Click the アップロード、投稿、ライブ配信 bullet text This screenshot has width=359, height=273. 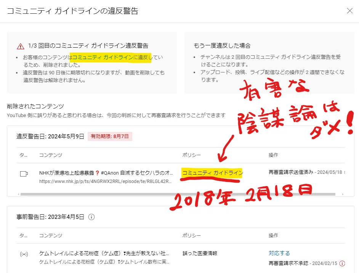272,76
